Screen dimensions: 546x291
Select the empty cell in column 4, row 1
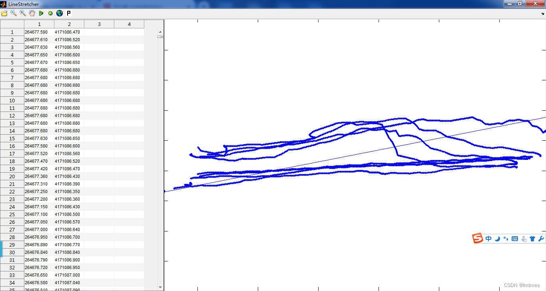tap(129, 32)
